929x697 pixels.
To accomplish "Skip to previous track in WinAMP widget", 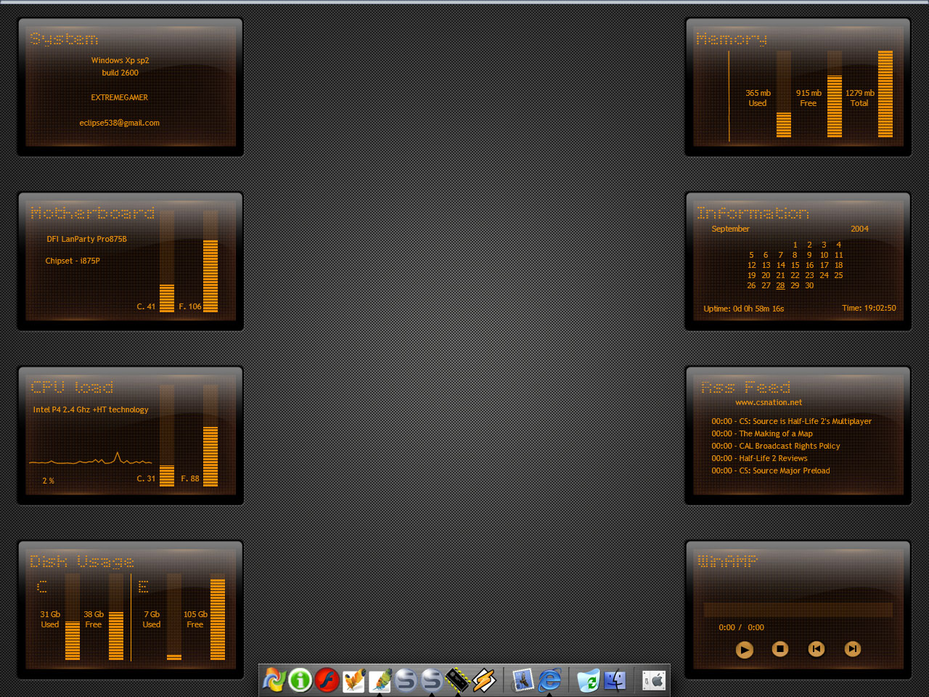I will tap(817, 648).
